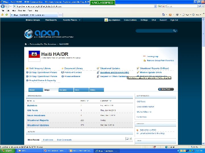Image resolution: width=205 pixels, height=153 pixels.
Task: Open the search provider dropdown arrow
Action: (x=203, y=6)
